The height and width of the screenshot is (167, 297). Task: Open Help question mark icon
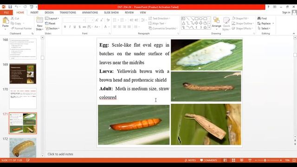pos(268,7)
